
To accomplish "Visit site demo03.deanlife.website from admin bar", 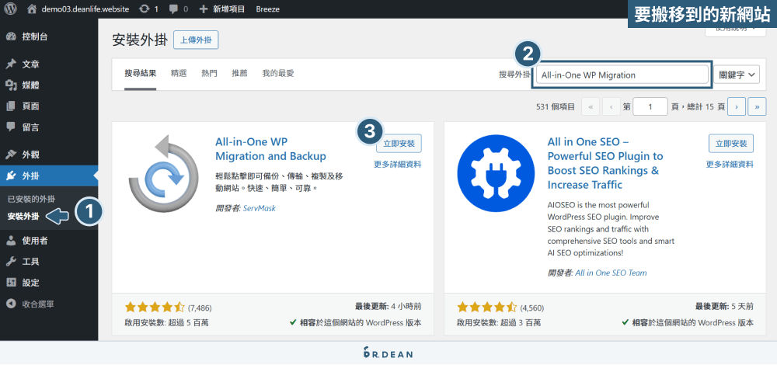I will point(80,9).
